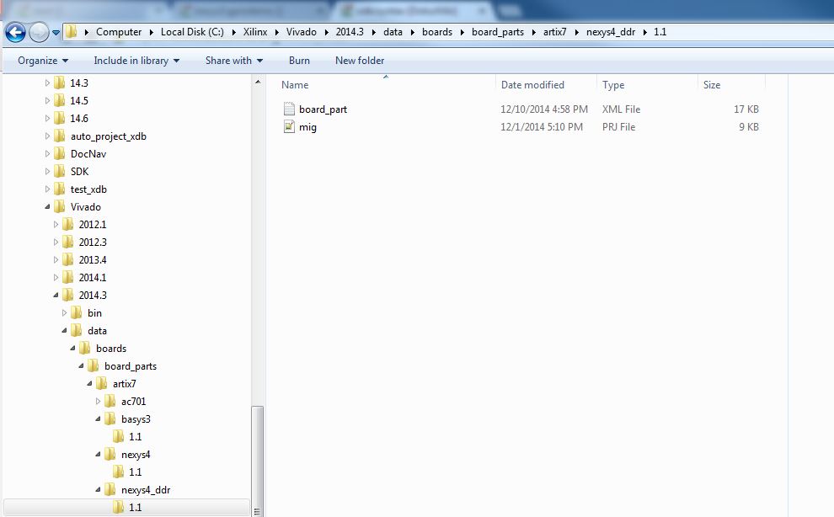Screen dimensions: 834x517
Task: Click the basys3 folder icon
Action: point(110,418)
